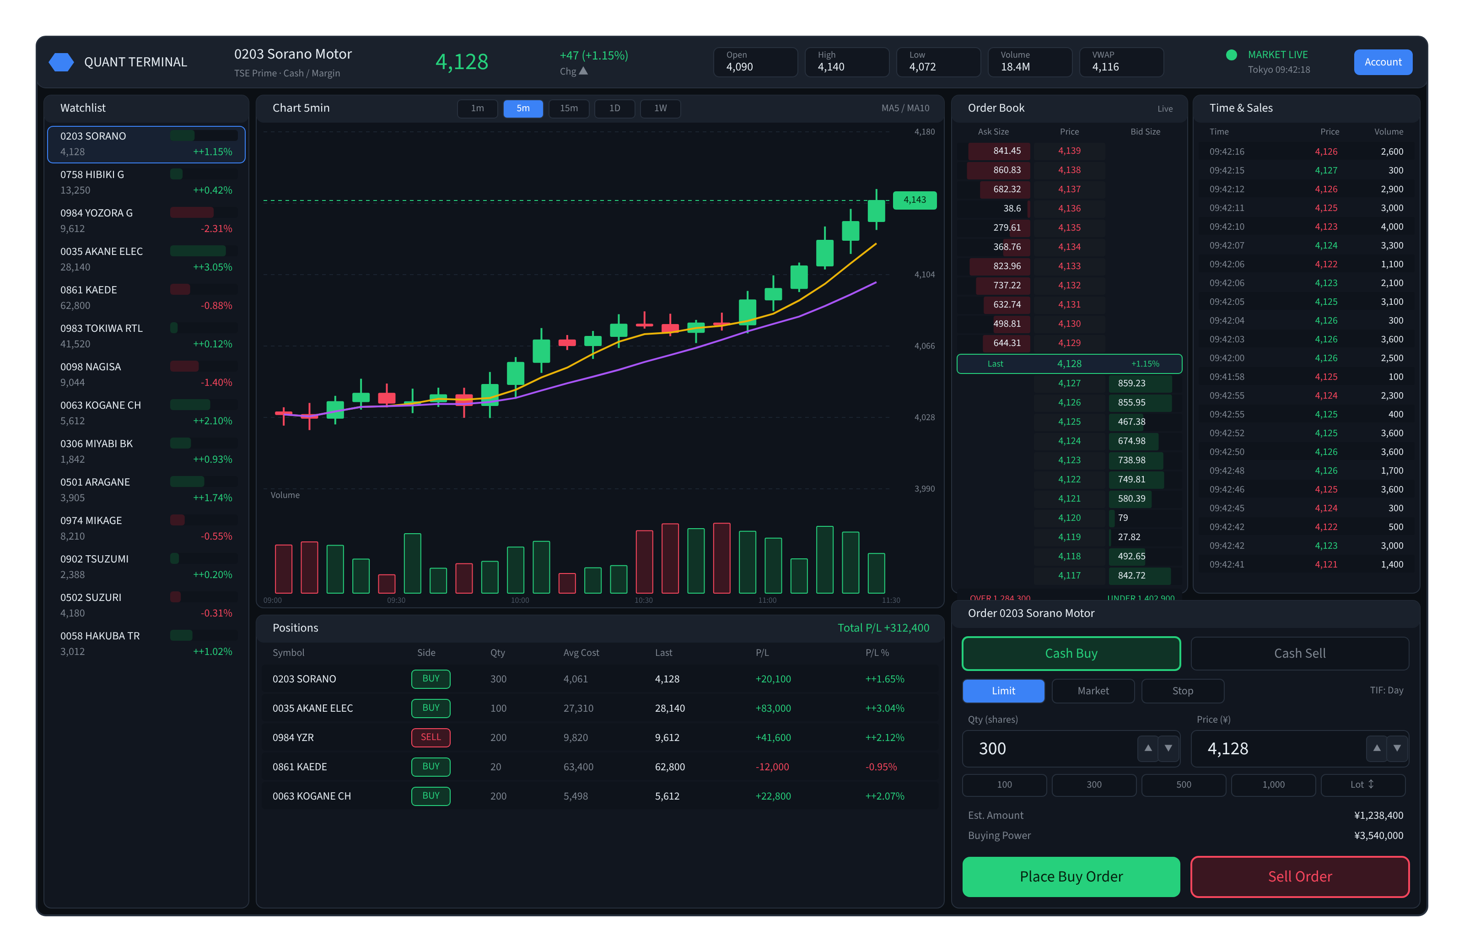Set quantity preset to 1,000
This screenshot has height=952, width=1464.
[1273, 784]
